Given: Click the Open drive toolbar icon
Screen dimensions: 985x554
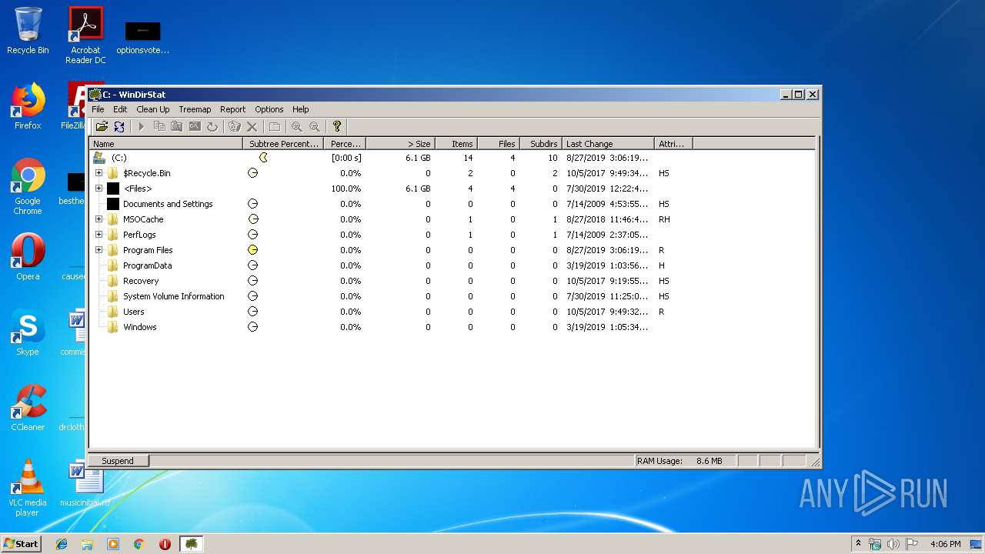Looking at the screenshot, I should [102, 126].
